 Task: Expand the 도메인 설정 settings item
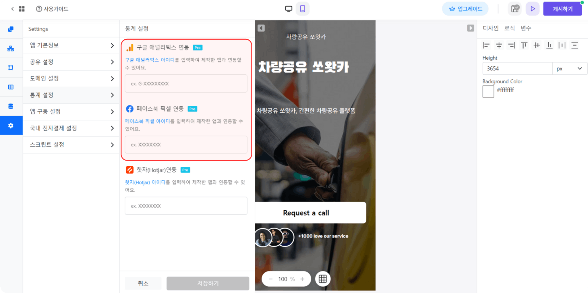click(71, 78)
